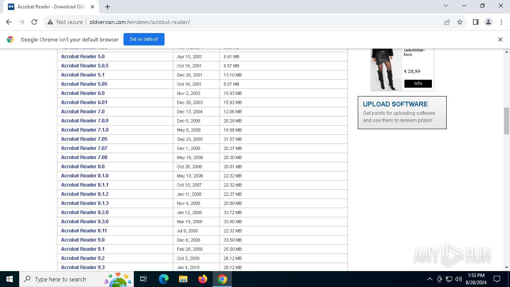Select the Acrobat Reader - Download Old tab

coord(51,7)
